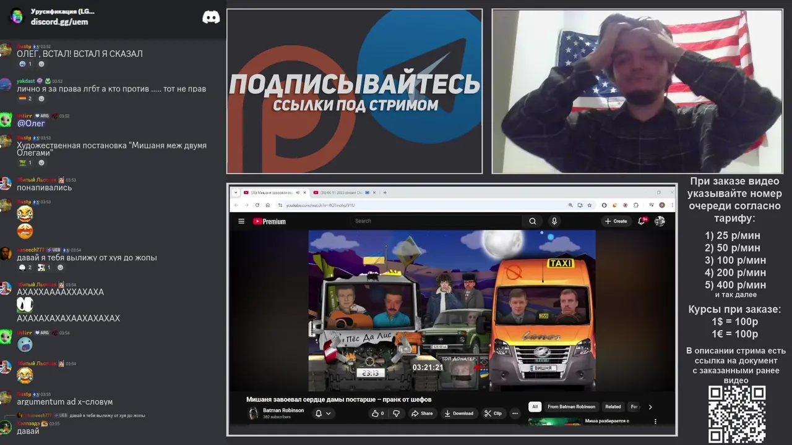Click the Clip button

click(x=493, y=413)
